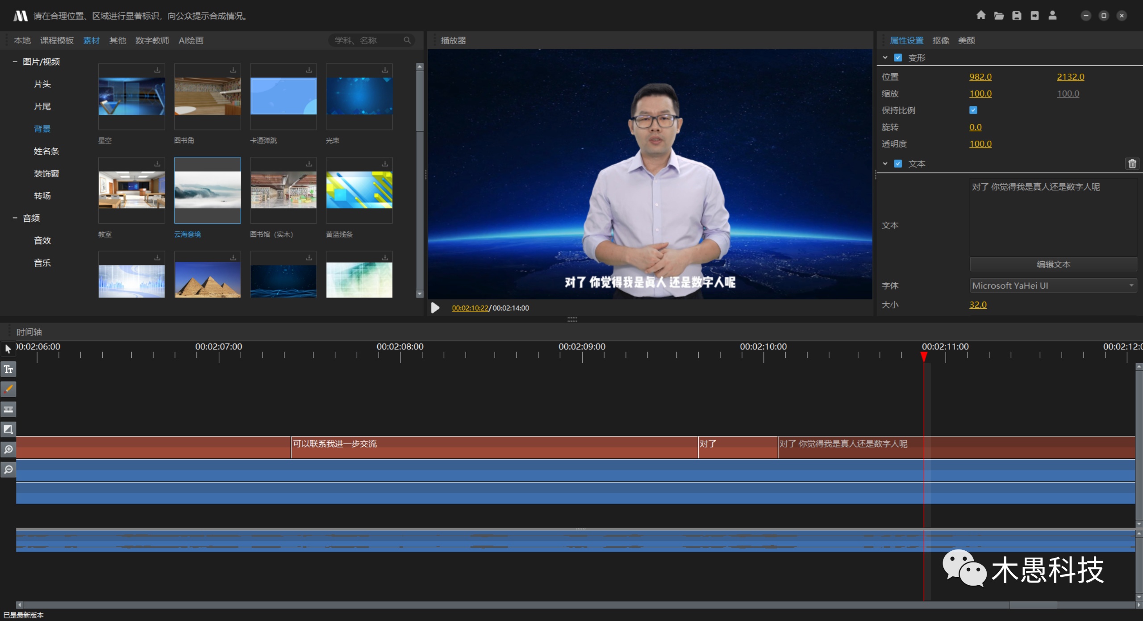Screen dimensions: 1143x621
Task: Select the short 对了 subtitle clip
Action: 738,447
